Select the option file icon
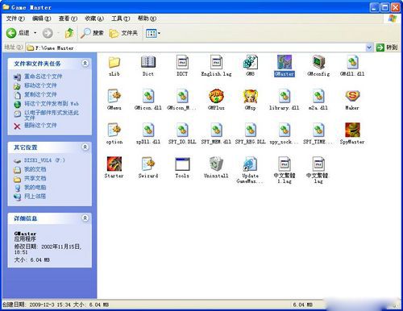This screenshot has height=311, width=403. pos(114,130)
